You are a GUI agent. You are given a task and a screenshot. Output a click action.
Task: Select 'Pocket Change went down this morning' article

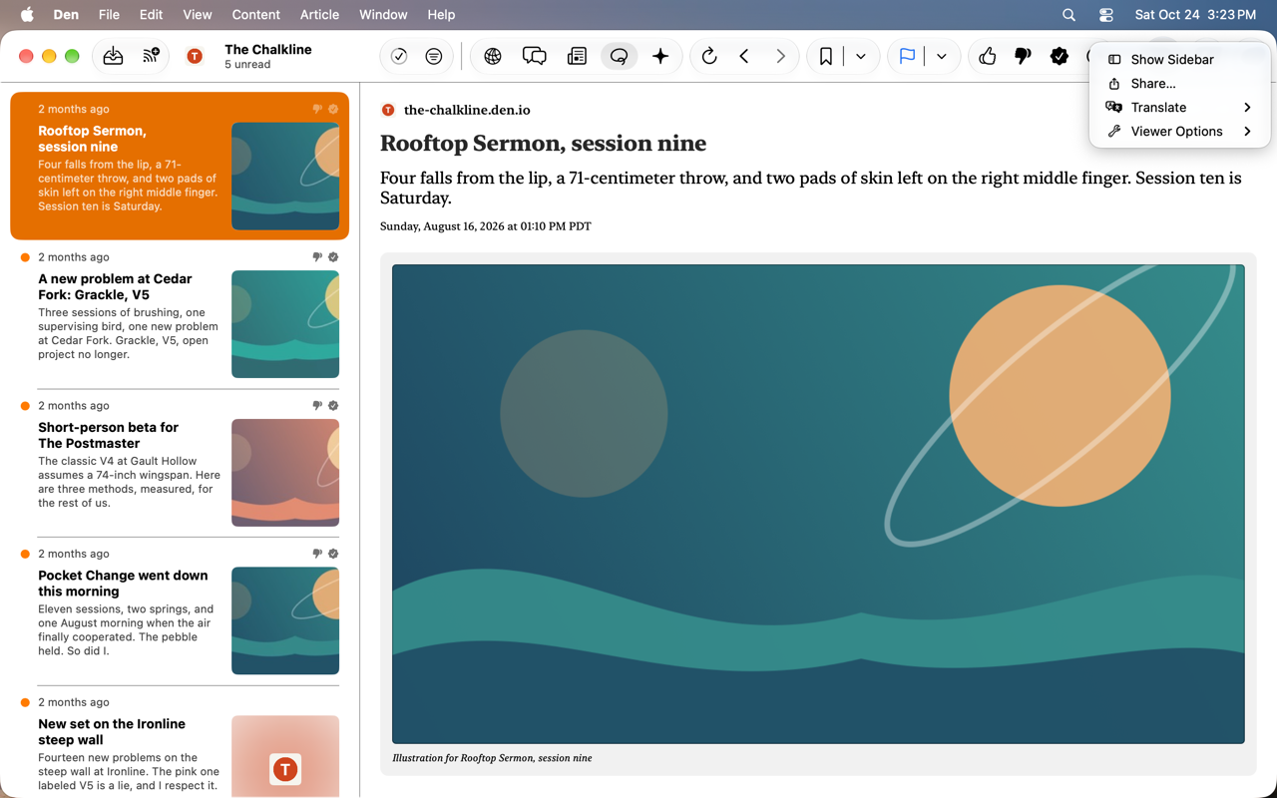pyautogui.click(x=180, y=610)
